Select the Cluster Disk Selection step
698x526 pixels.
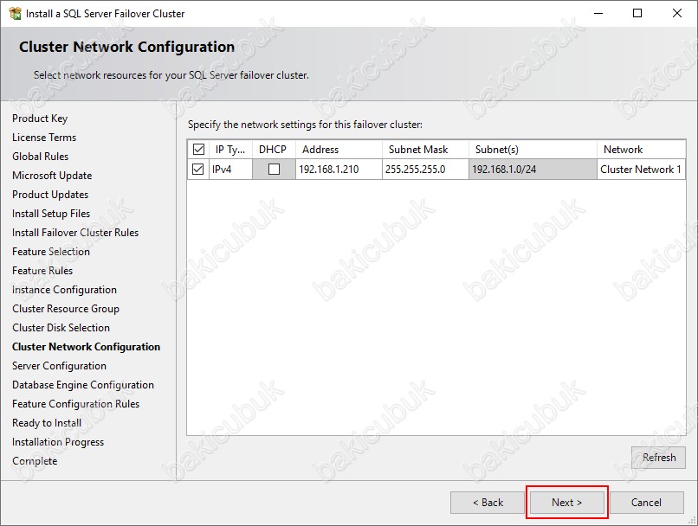(61, 328)
